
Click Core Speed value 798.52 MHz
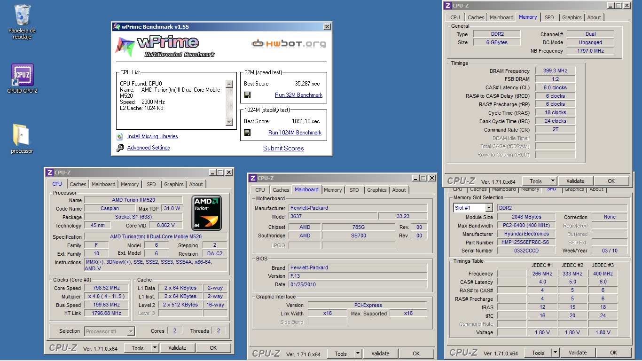click(x=107, y=288)
